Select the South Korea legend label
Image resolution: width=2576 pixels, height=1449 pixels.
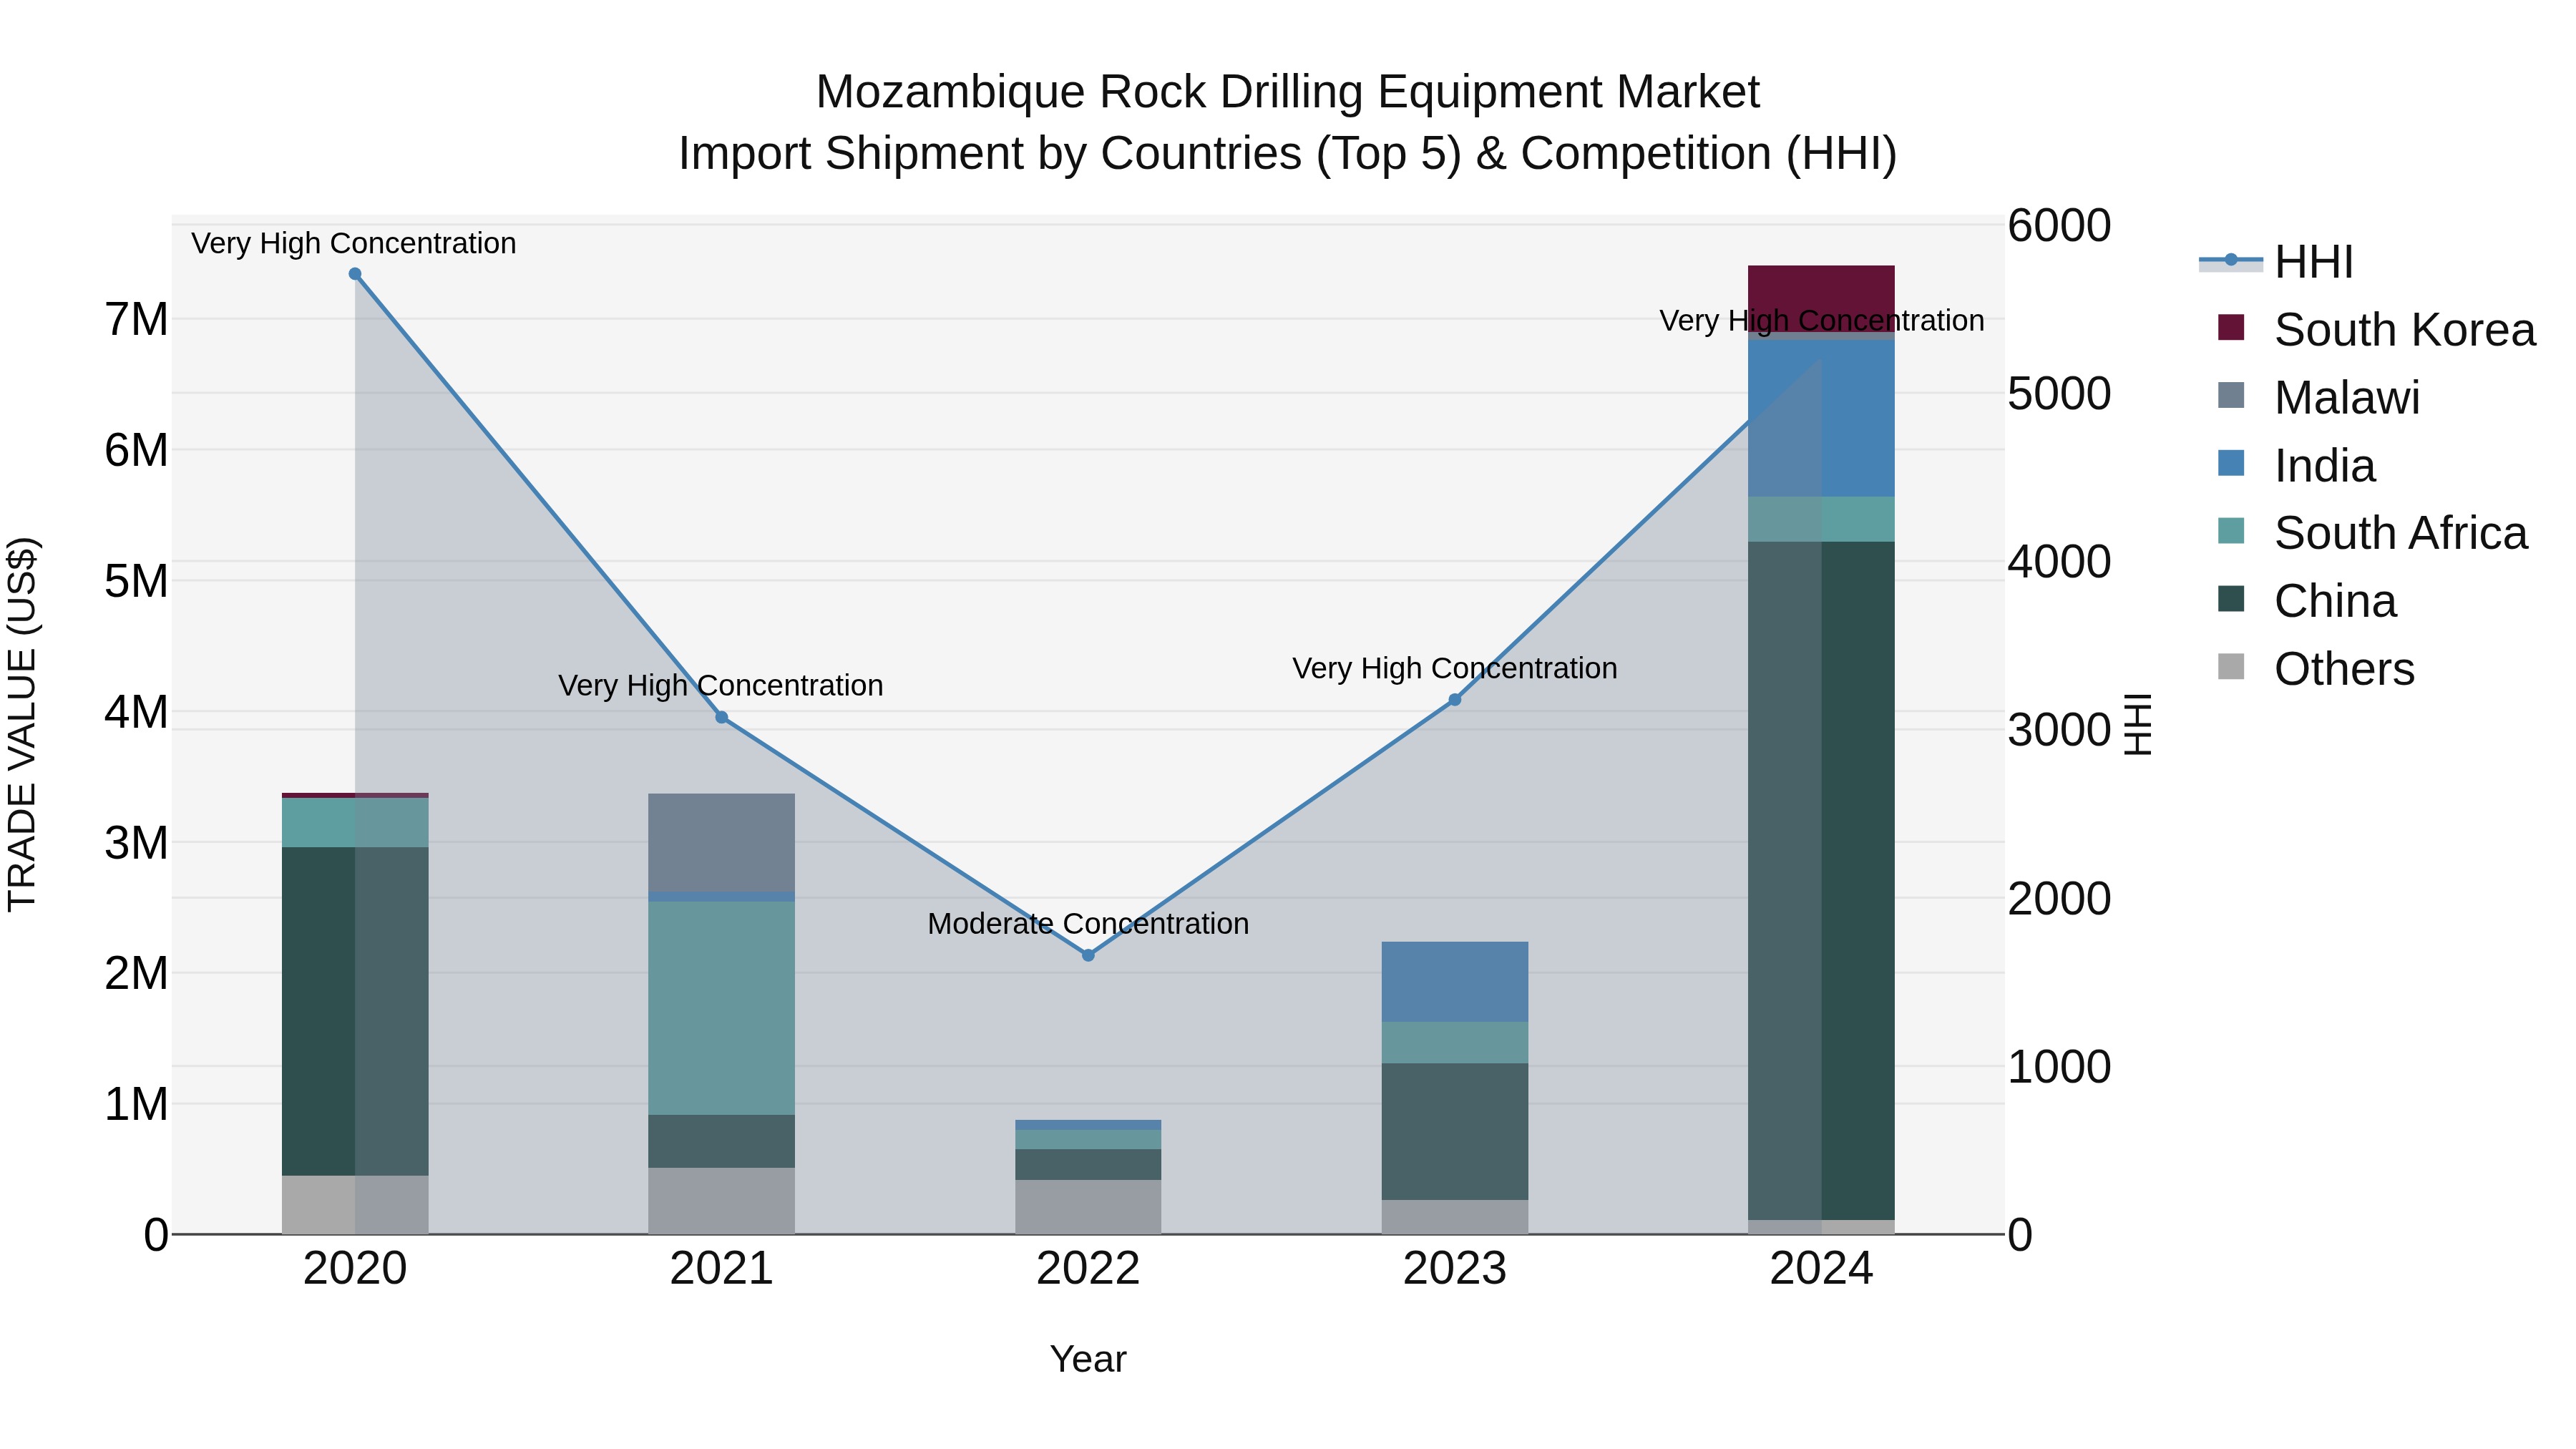click(2405, 330)
